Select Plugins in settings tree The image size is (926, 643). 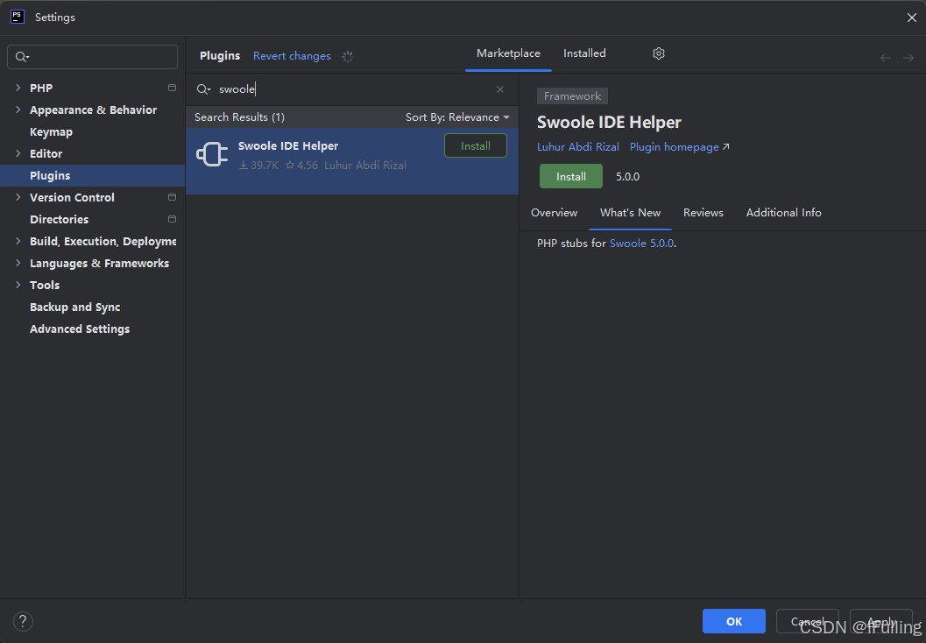click(50, 175)
